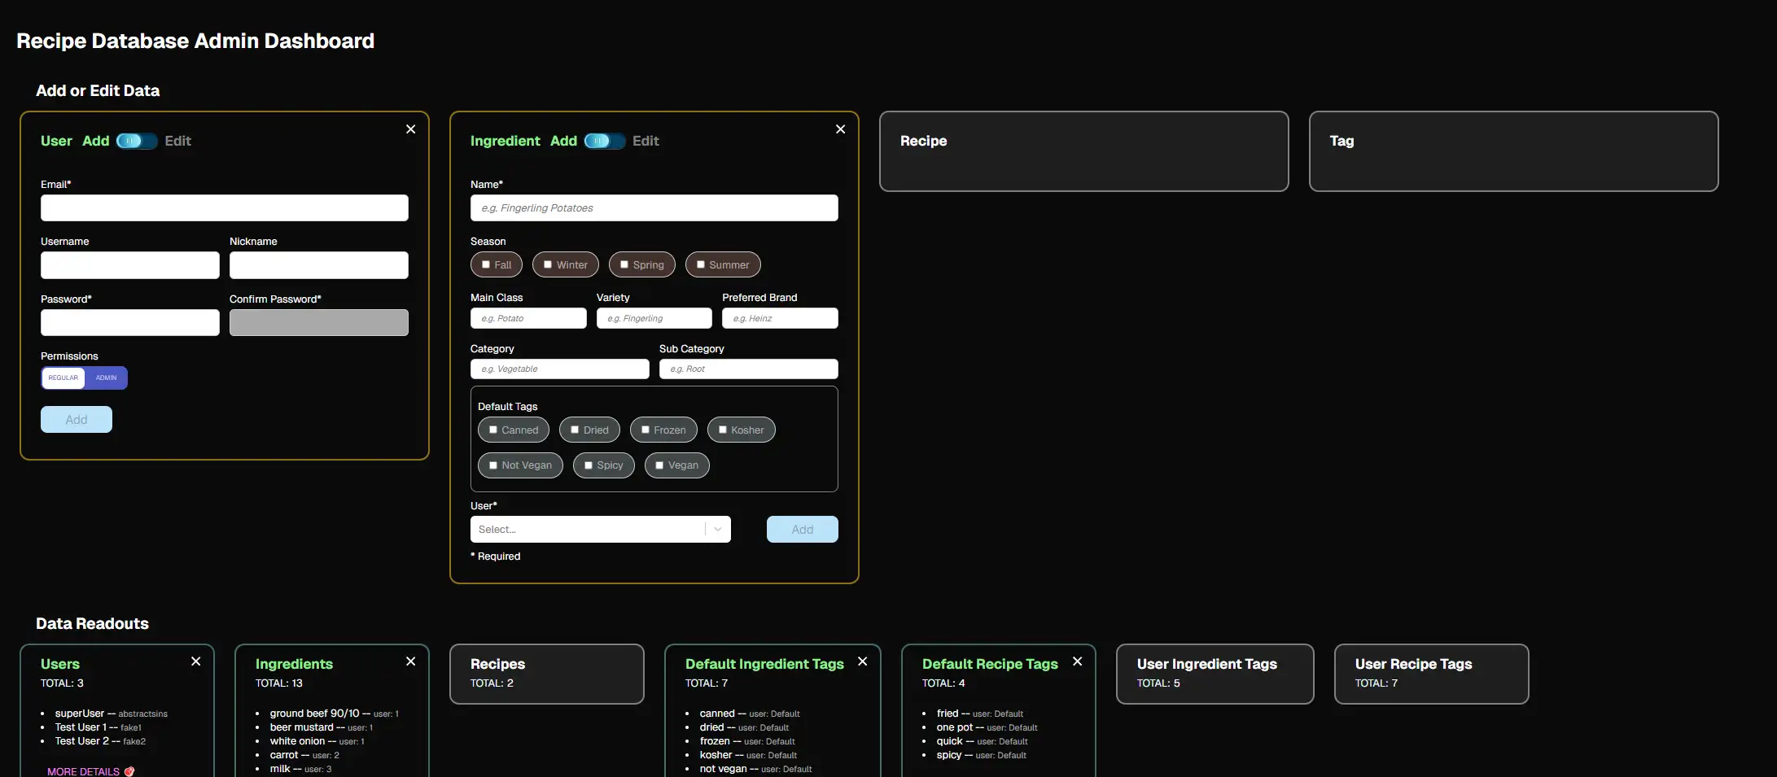Expand the User Ingredient Tags readout
Viewport: 1777px width, 777px height.
point(1215,674)
